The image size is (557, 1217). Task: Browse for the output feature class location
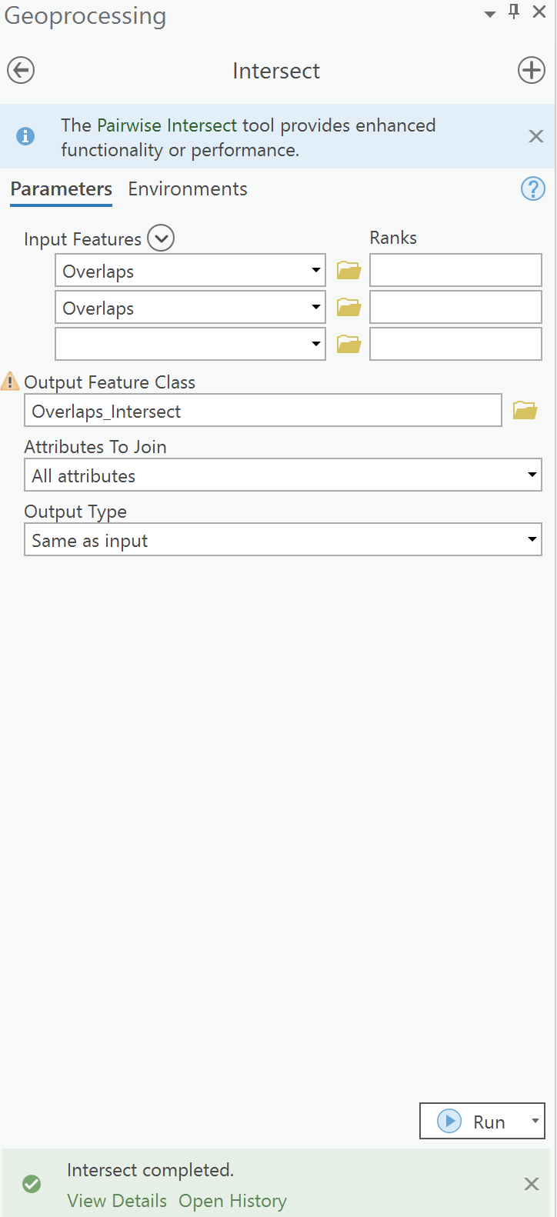pyautogui.click(x=524, y=410)
